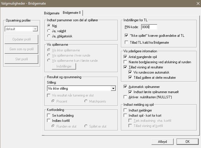Select the 'Nej' radio option
Image resolution: width=201 pixels, height=148 pixels.
[x=49, y=26]
